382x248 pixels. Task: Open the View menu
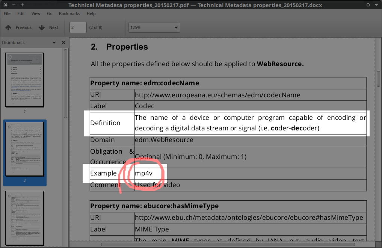pos(36,14)
